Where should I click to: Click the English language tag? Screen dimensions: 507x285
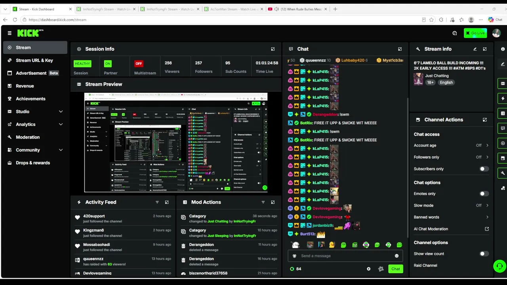tap(446, 82)
